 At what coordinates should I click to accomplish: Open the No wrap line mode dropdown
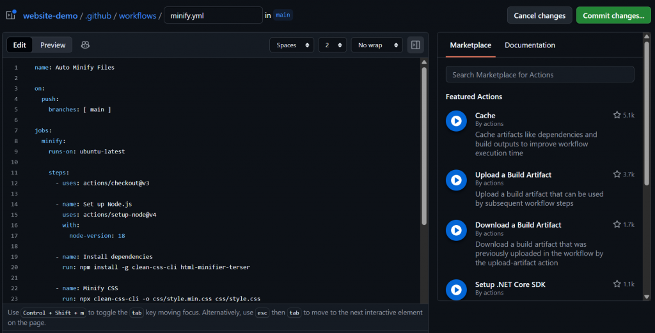377,45
